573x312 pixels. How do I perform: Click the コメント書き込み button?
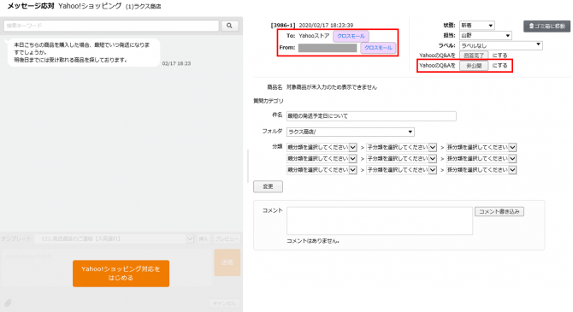tap(499, 211)
